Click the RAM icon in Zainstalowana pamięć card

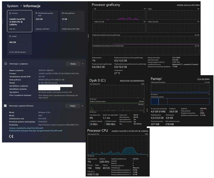click(36, 13)
